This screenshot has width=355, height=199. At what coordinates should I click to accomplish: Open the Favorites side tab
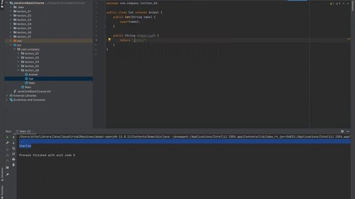(x=2, y=192)
